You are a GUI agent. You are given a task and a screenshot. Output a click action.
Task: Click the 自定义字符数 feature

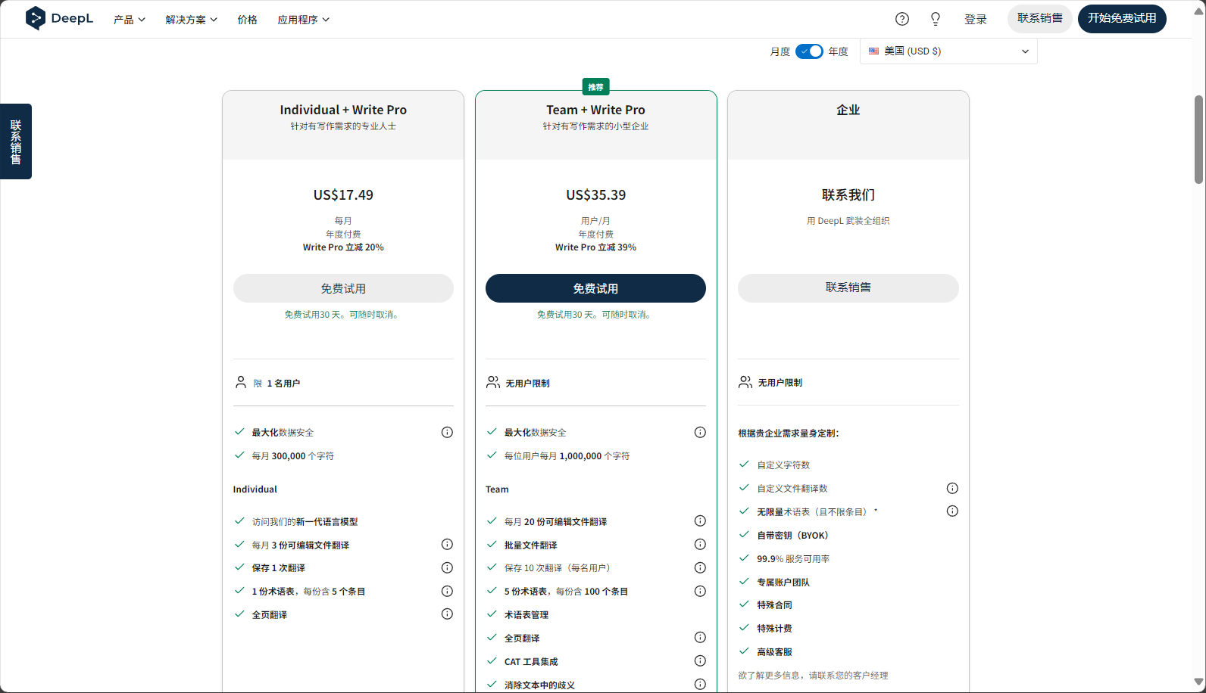[783, 465]
